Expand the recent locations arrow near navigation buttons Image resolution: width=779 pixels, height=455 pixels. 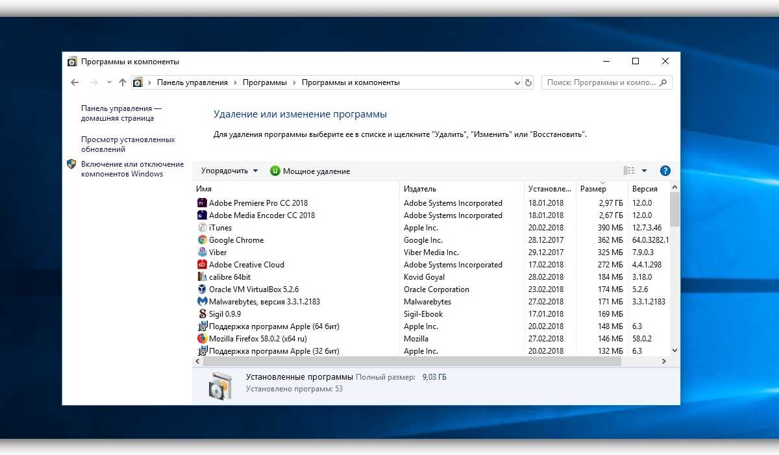108,83
